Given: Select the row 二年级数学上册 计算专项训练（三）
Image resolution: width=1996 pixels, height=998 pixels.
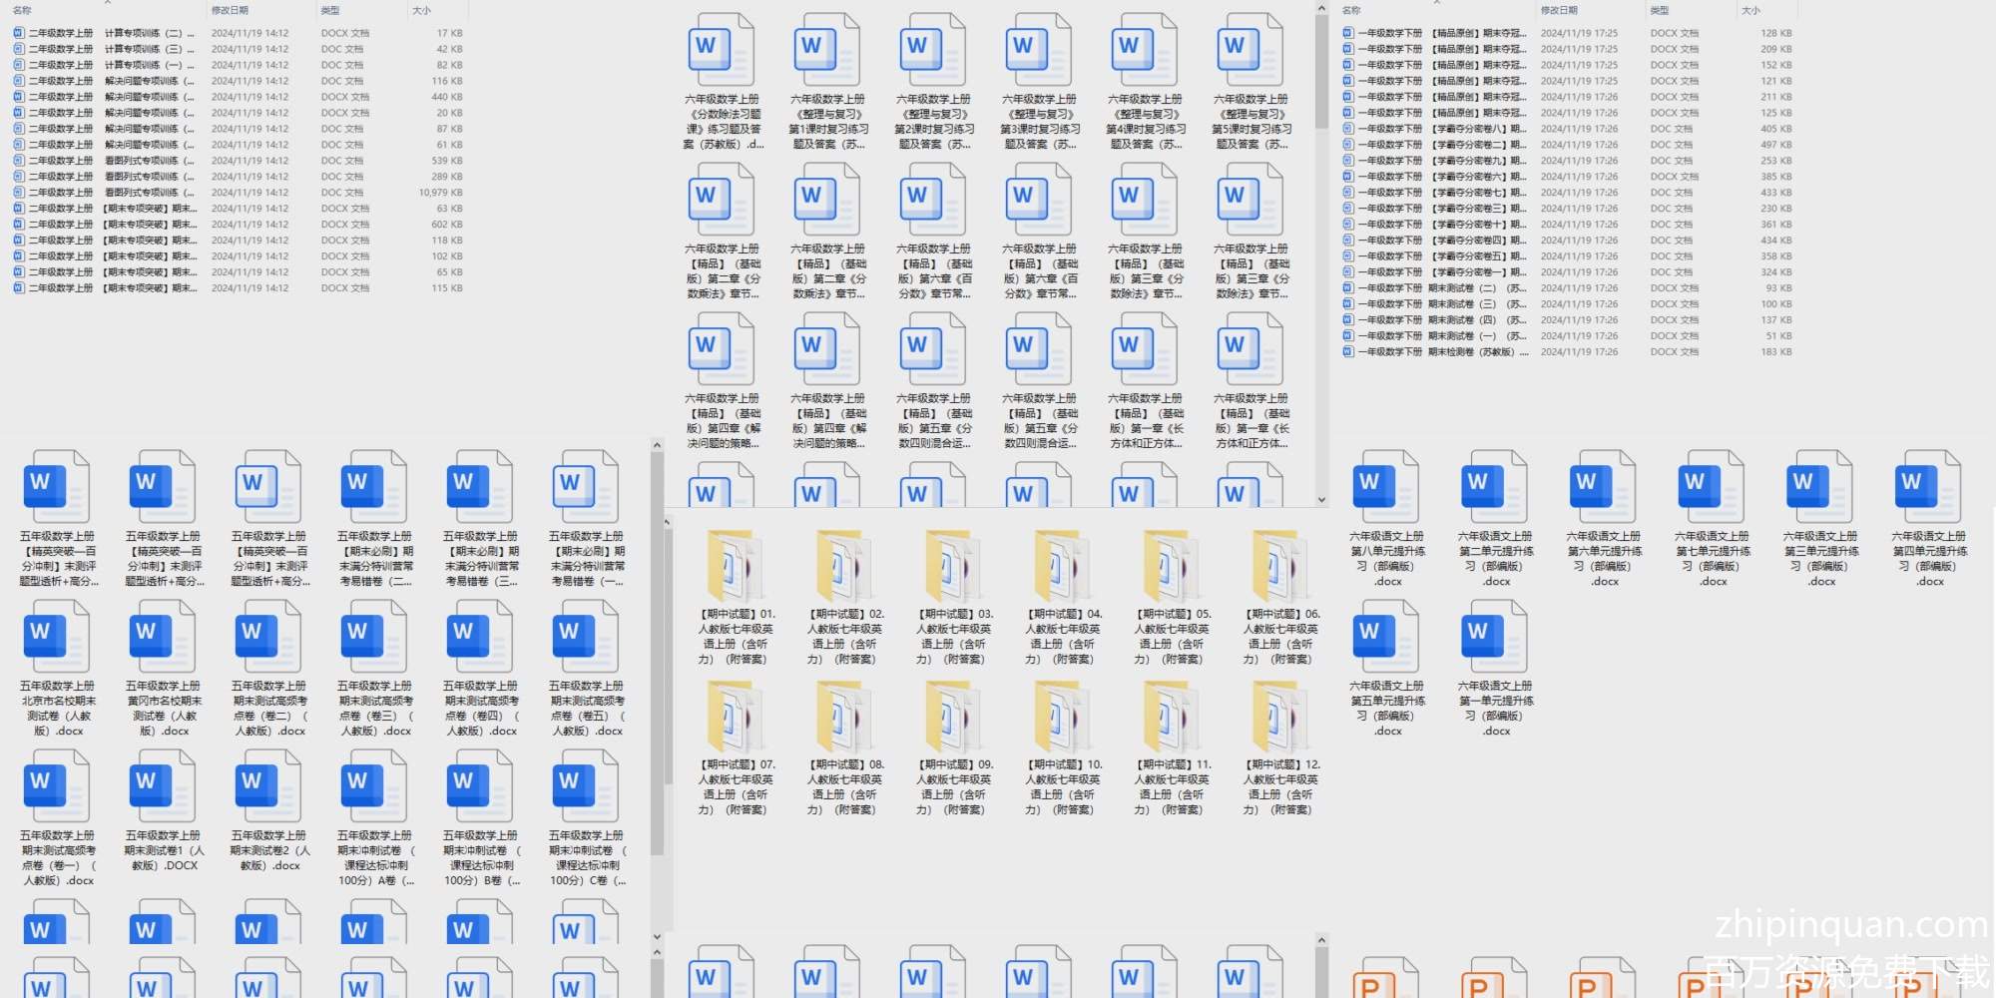Looking at the screenshot, I should pyautogui.click(x=238, y=49).
